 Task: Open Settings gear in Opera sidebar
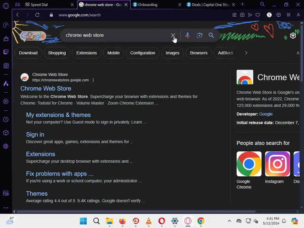pos(6,146)
